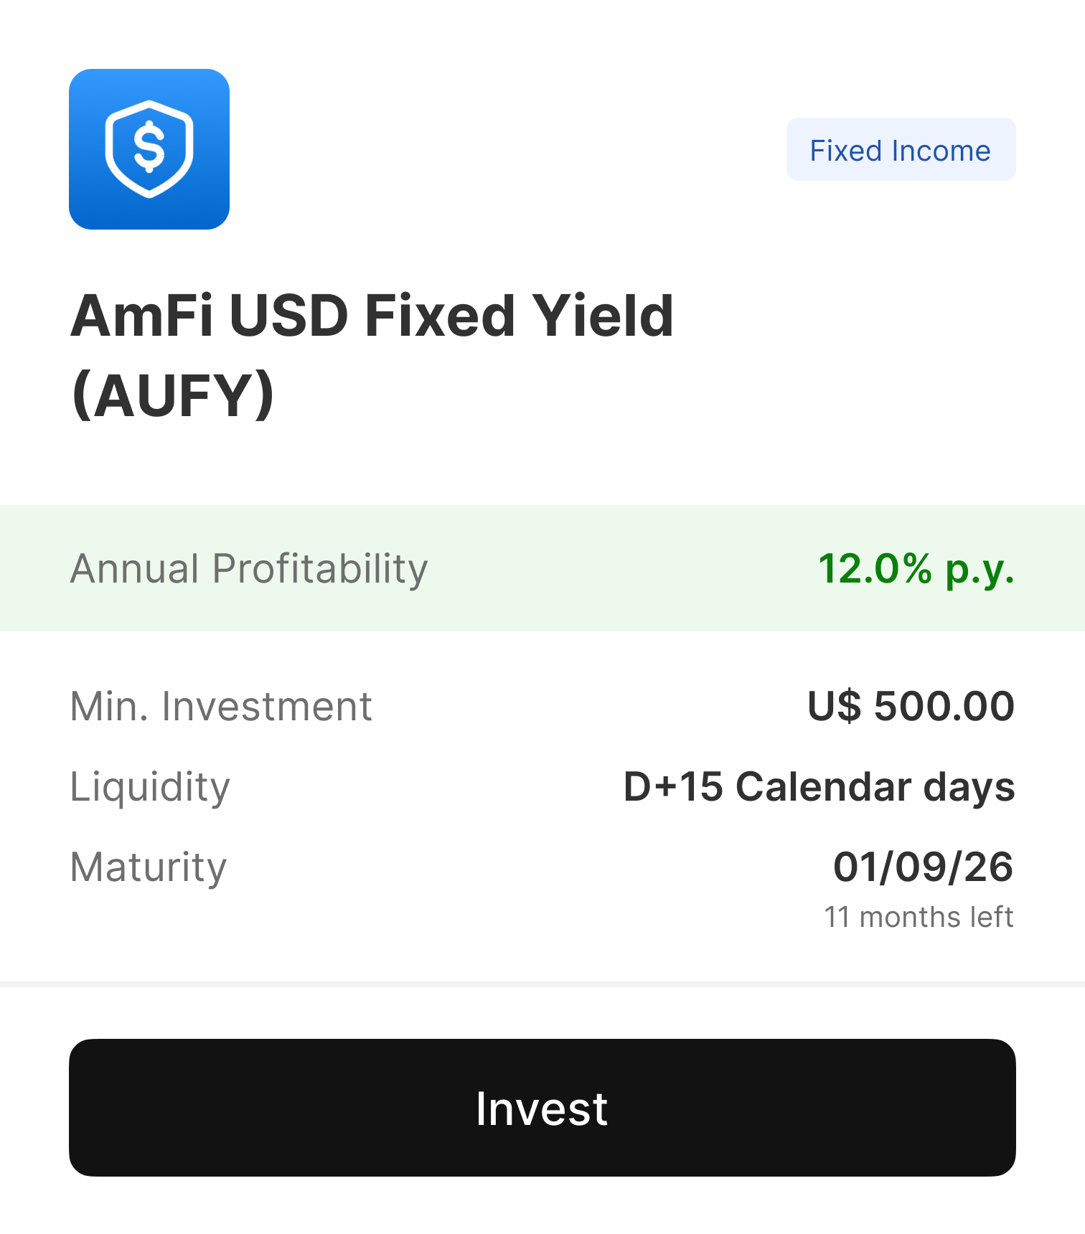Click the word Calendar in liquidity value

pyautogui.click(x=822, y=787)
